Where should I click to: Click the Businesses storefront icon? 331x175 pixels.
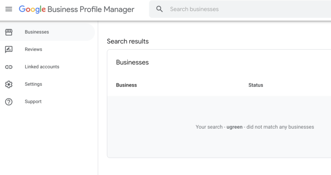[9, 32]
